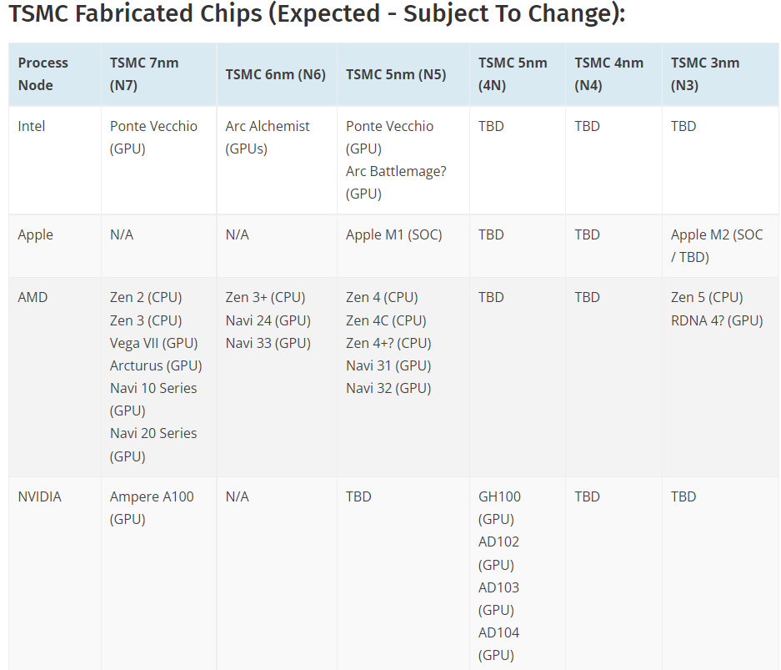
Task: Select the "Apple M2 (SOC / TBD)" cell
Action: click(716, 245)
